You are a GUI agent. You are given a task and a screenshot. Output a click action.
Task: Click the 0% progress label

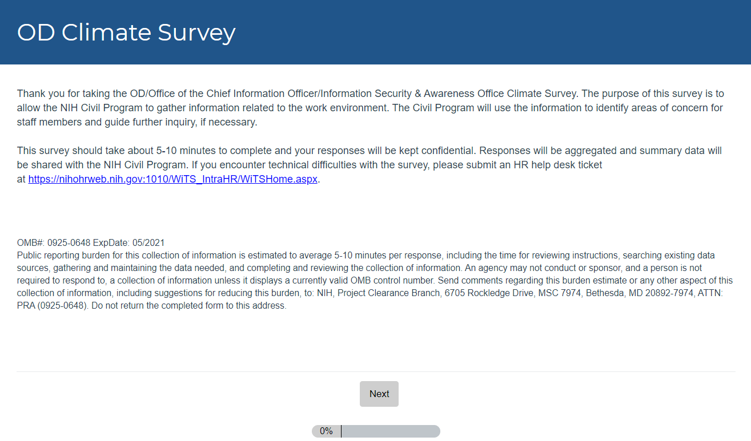[326, 431]
